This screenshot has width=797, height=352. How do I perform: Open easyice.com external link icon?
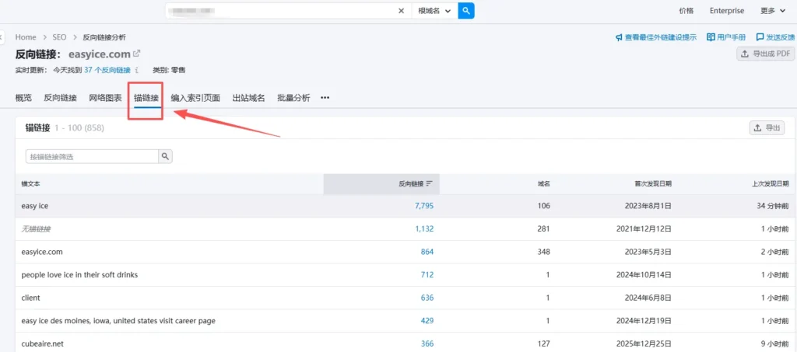(137, 54)
